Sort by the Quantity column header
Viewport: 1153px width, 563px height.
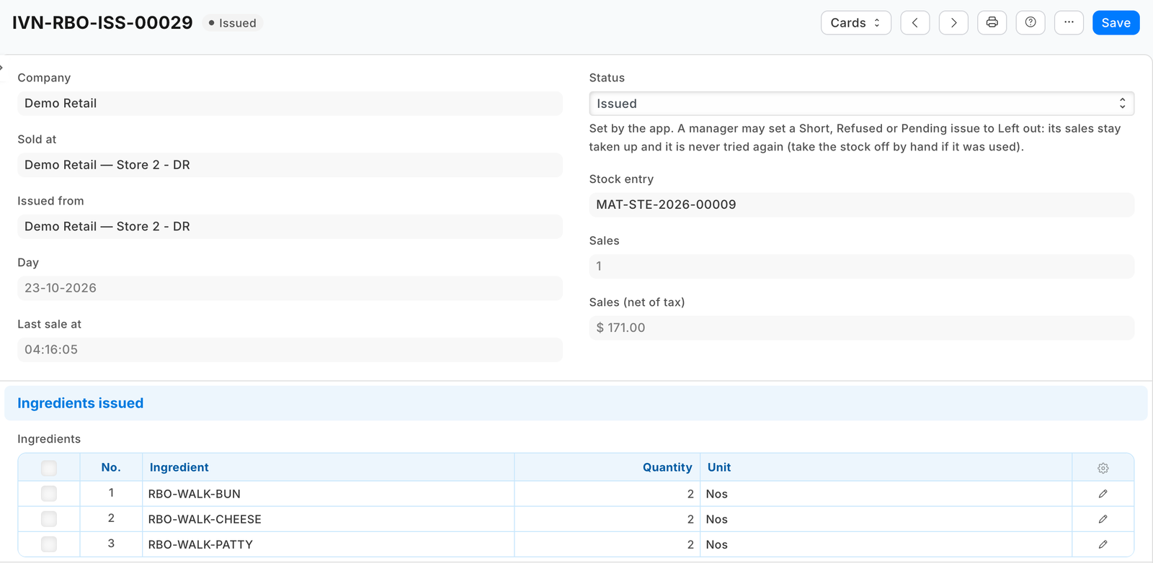(667, 467)
